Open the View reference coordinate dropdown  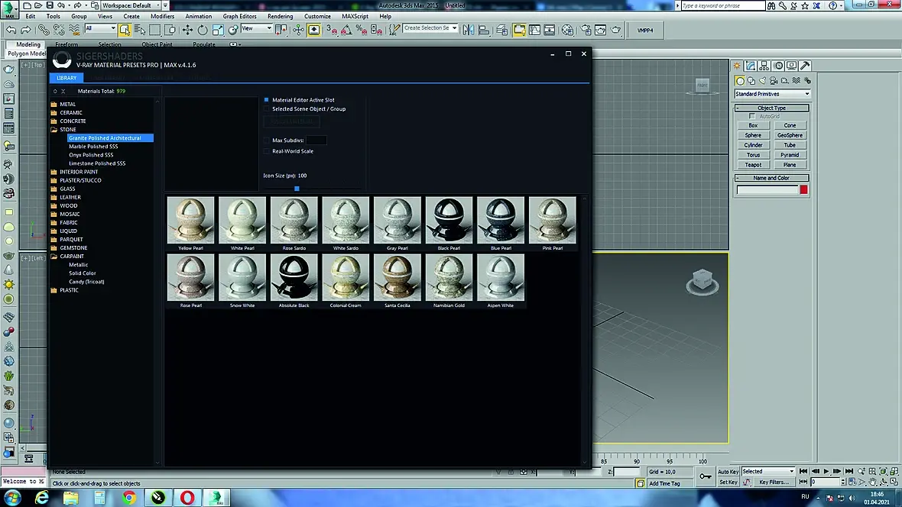click(x=257, y=28)
